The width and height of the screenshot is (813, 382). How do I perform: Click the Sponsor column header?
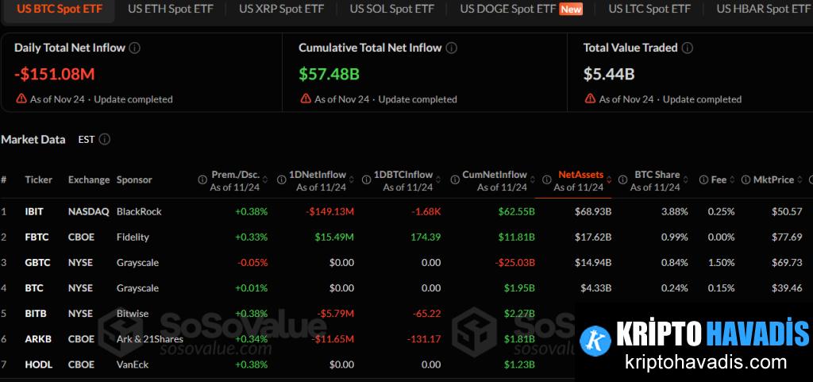tap(134, 179)
